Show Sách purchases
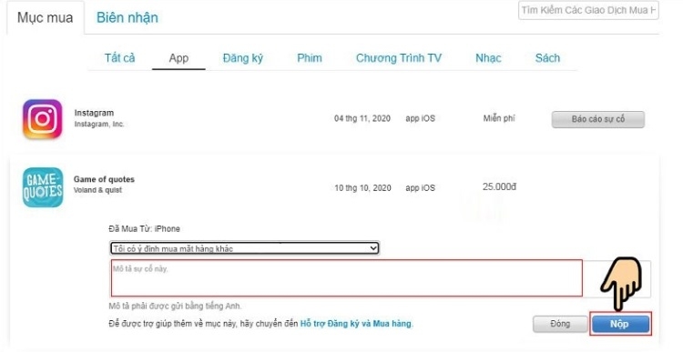This screenshot has width=683, height=352. [547, 58]
